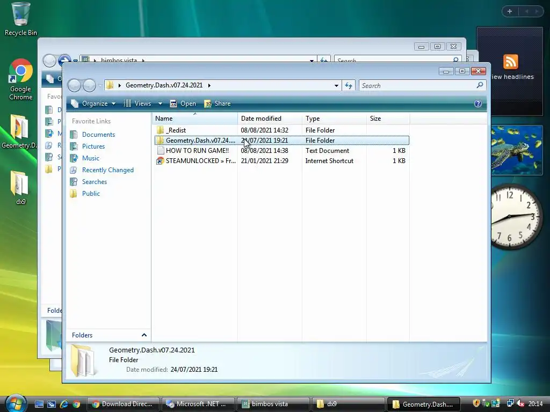Viewport: 550px width, 412px height.
Task: Select the STEAMUNLOCKED internet shortcut
Action: click(x=197, y=161)
